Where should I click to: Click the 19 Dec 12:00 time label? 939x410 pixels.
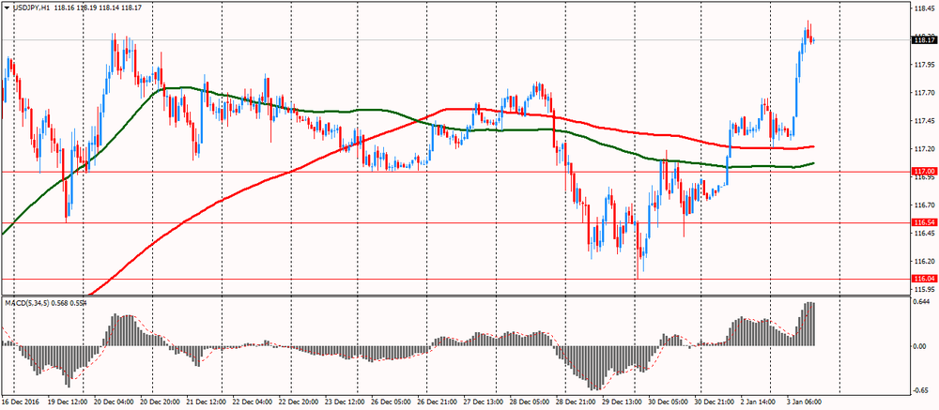coord(69,402)
